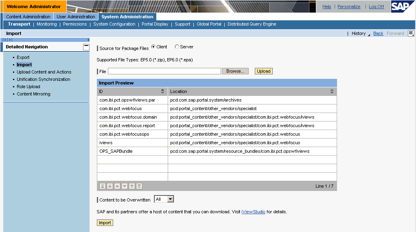Image resolution: width=416 pixels, height=232 pixels.
Task: Open Role Upload in navigation
Action: pos(28,87)
